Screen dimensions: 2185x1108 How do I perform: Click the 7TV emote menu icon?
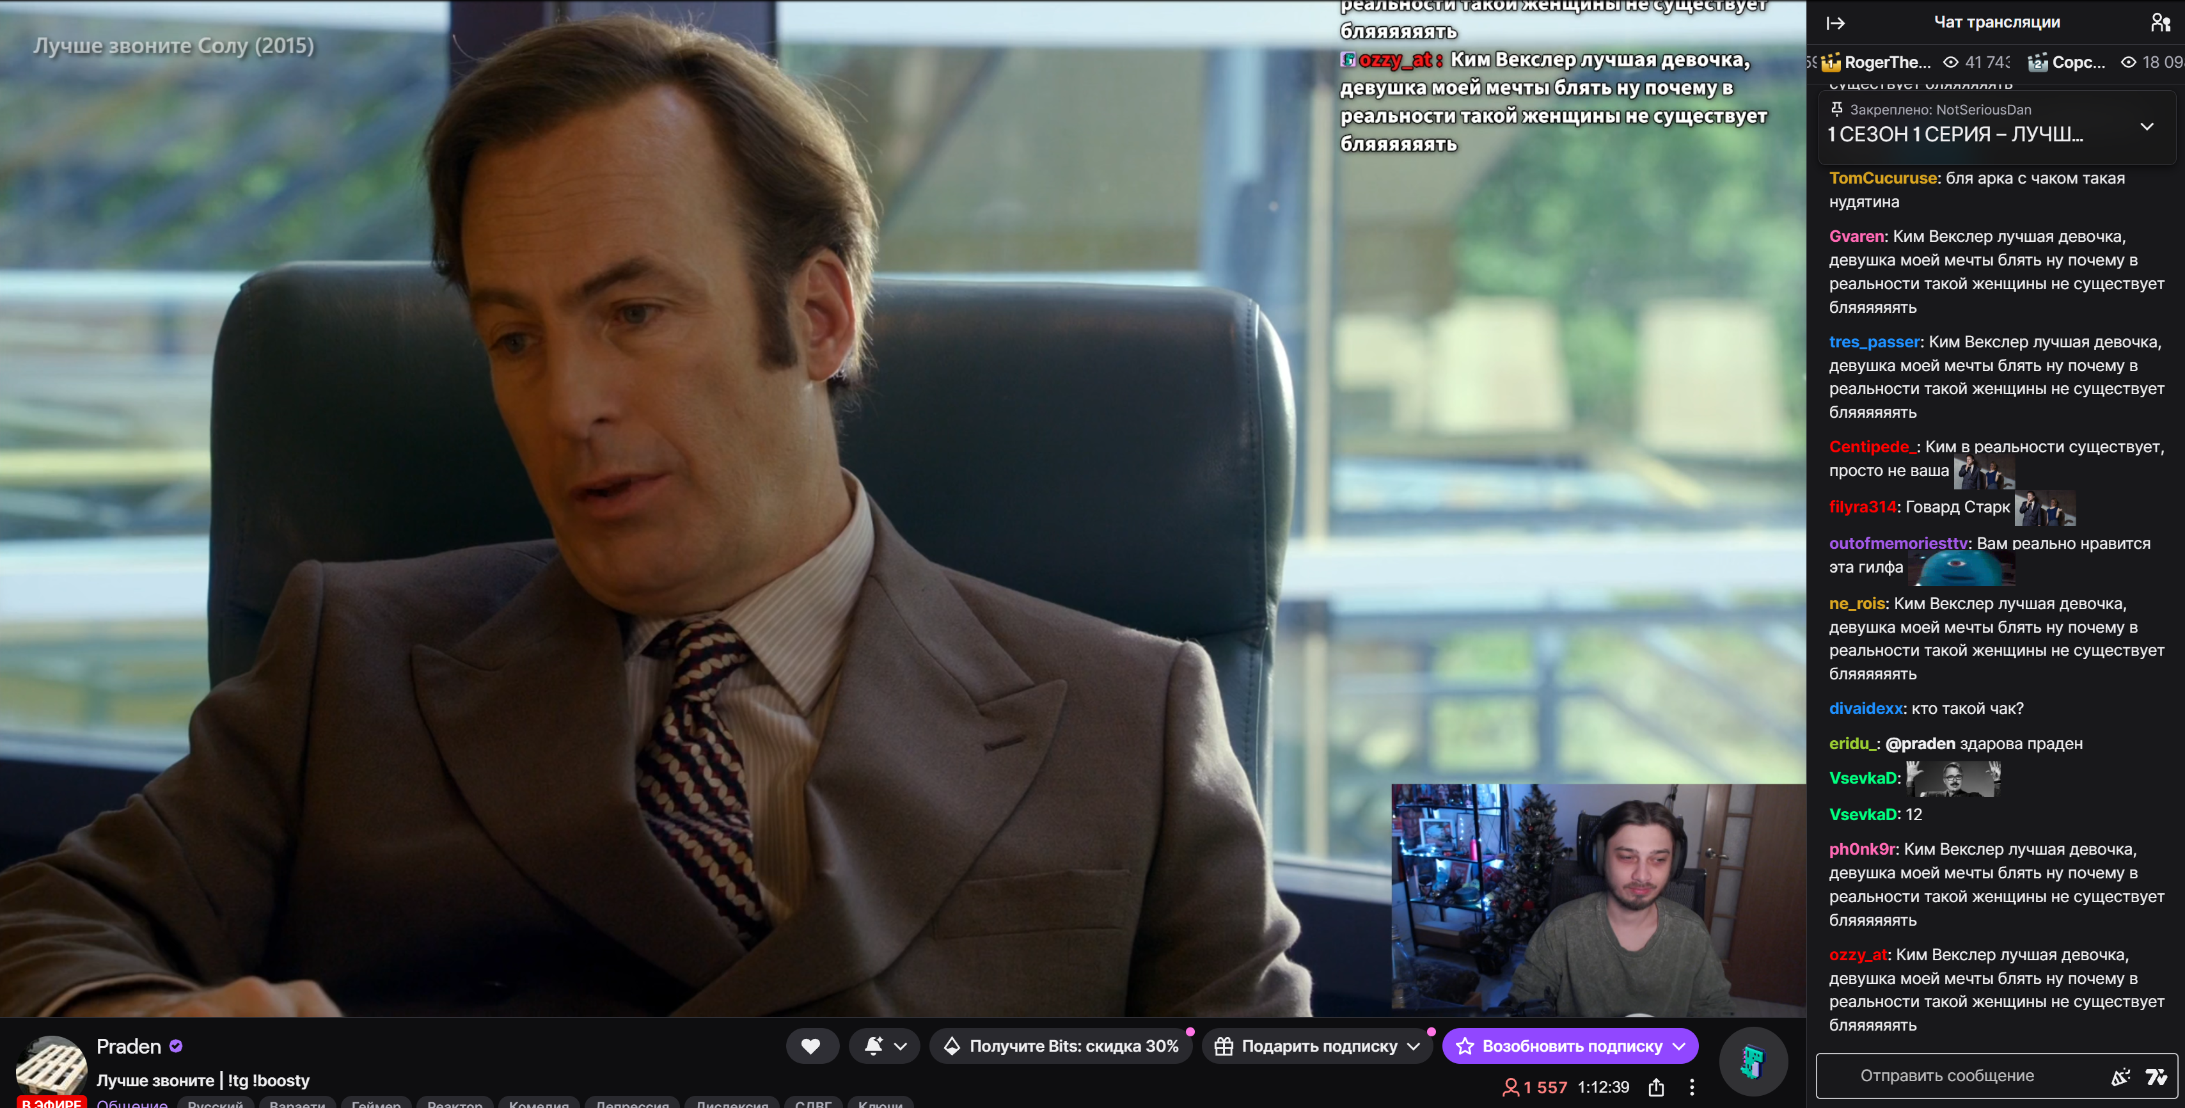(x=2156, y=1077)
